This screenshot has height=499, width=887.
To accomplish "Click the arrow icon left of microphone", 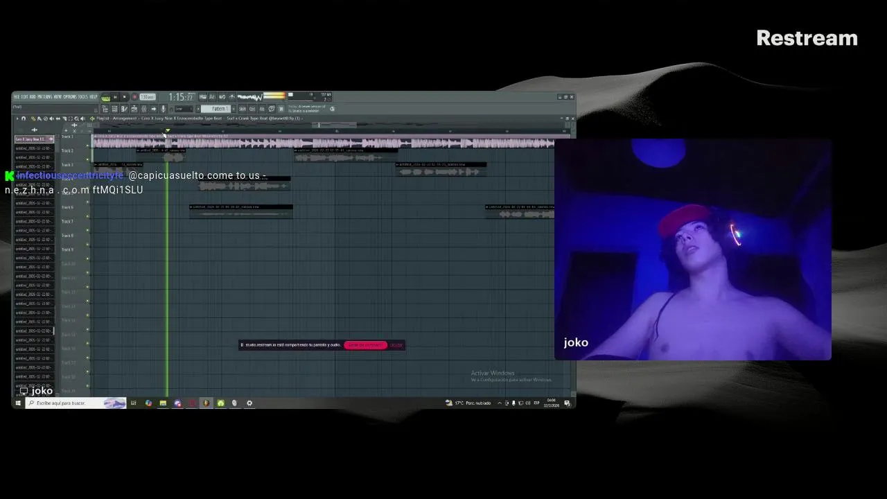I will [x=153, y=109].
